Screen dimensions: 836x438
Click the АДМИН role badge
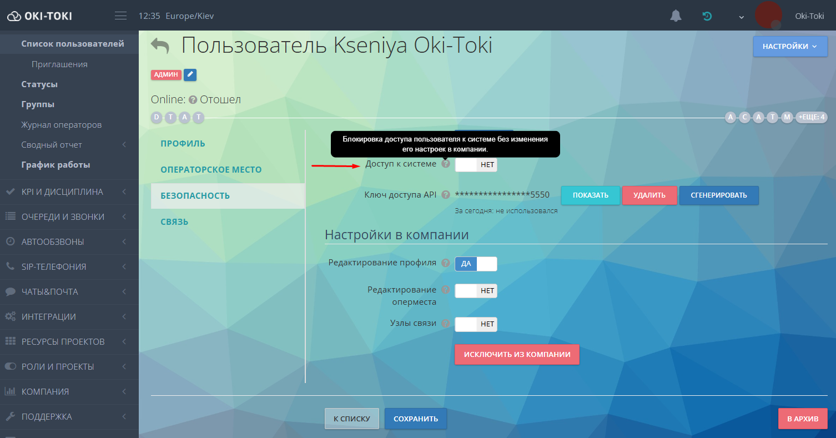click(166, 75)
